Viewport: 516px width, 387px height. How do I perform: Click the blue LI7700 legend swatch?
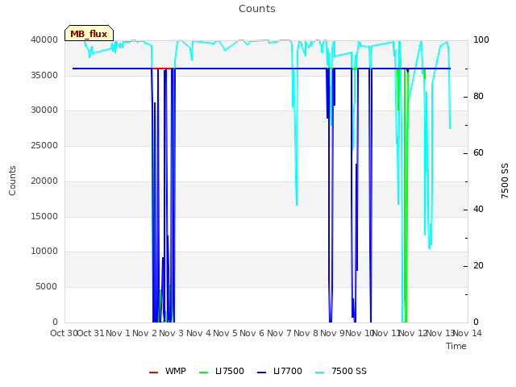coord(261,372)
